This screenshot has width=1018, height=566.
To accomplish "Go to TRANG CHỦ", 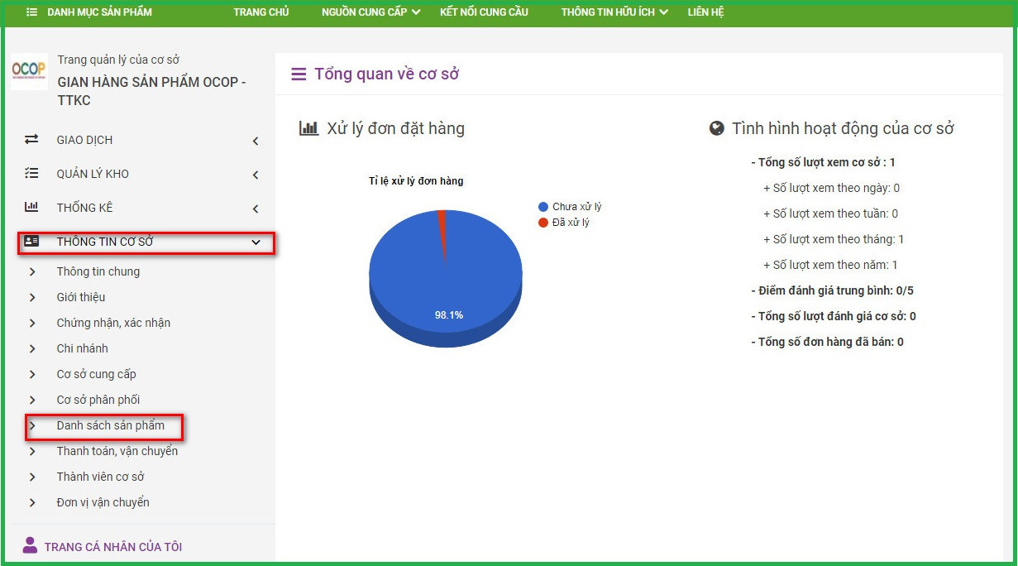I will 261,12.
